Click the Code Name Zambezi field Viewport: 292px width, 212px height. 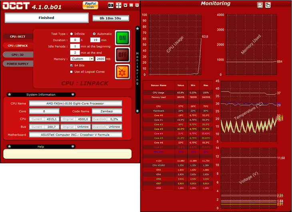(107, 111)
